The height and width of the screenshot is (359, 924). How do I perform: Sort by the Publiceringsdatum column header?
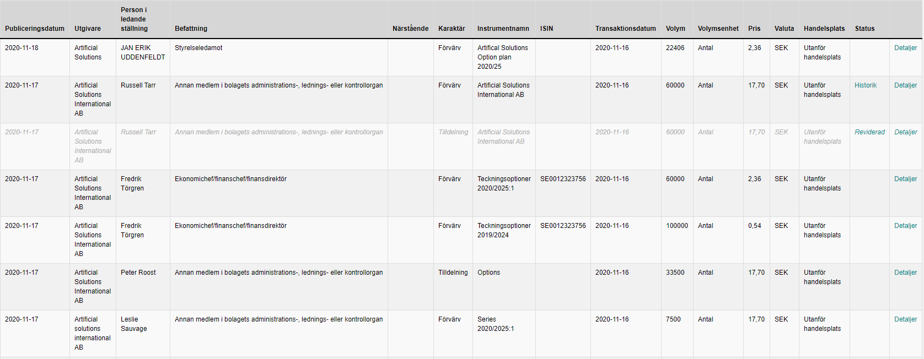click(35, 29)
